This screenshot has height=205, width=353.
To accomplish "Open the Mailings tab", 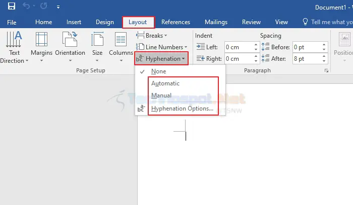I will [x=216, y=22].
